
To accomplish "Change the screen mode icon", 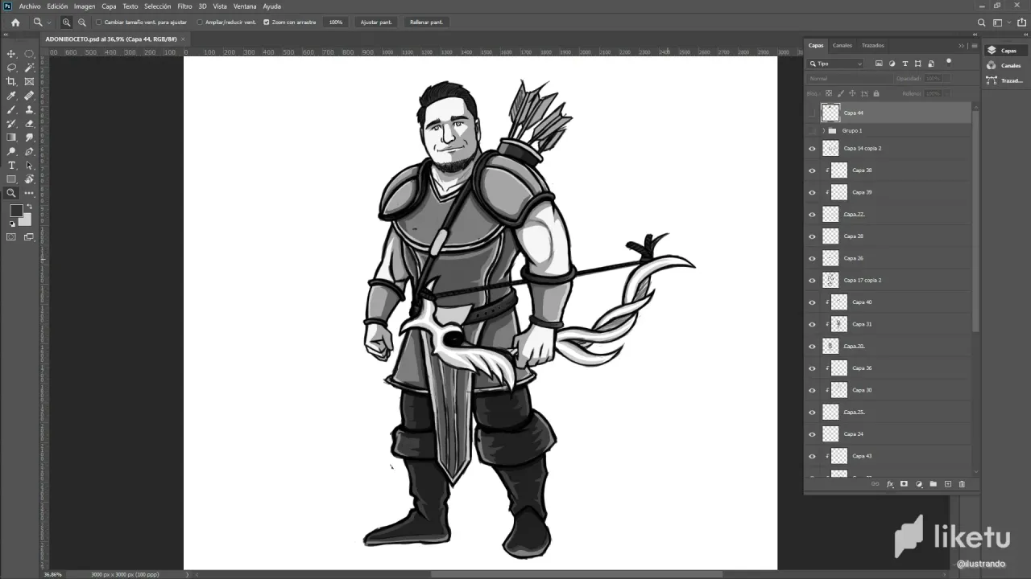I will (29, 236).
